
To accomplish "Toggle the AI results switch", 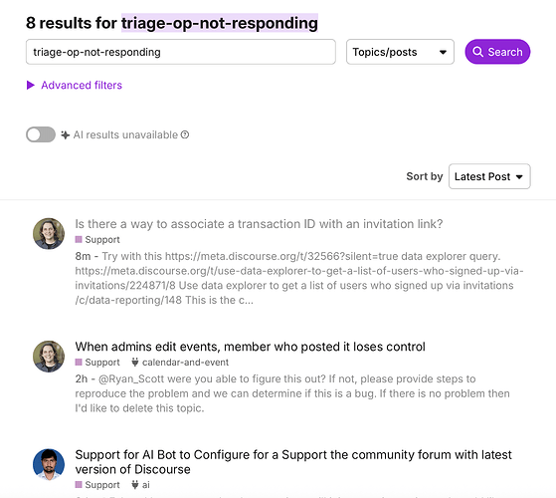I will tap(41, 134).
